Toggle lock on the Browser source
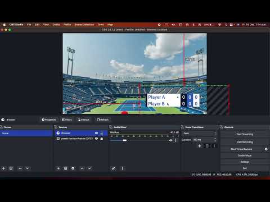This screenshot has height=202, width=270. [102, 133]
